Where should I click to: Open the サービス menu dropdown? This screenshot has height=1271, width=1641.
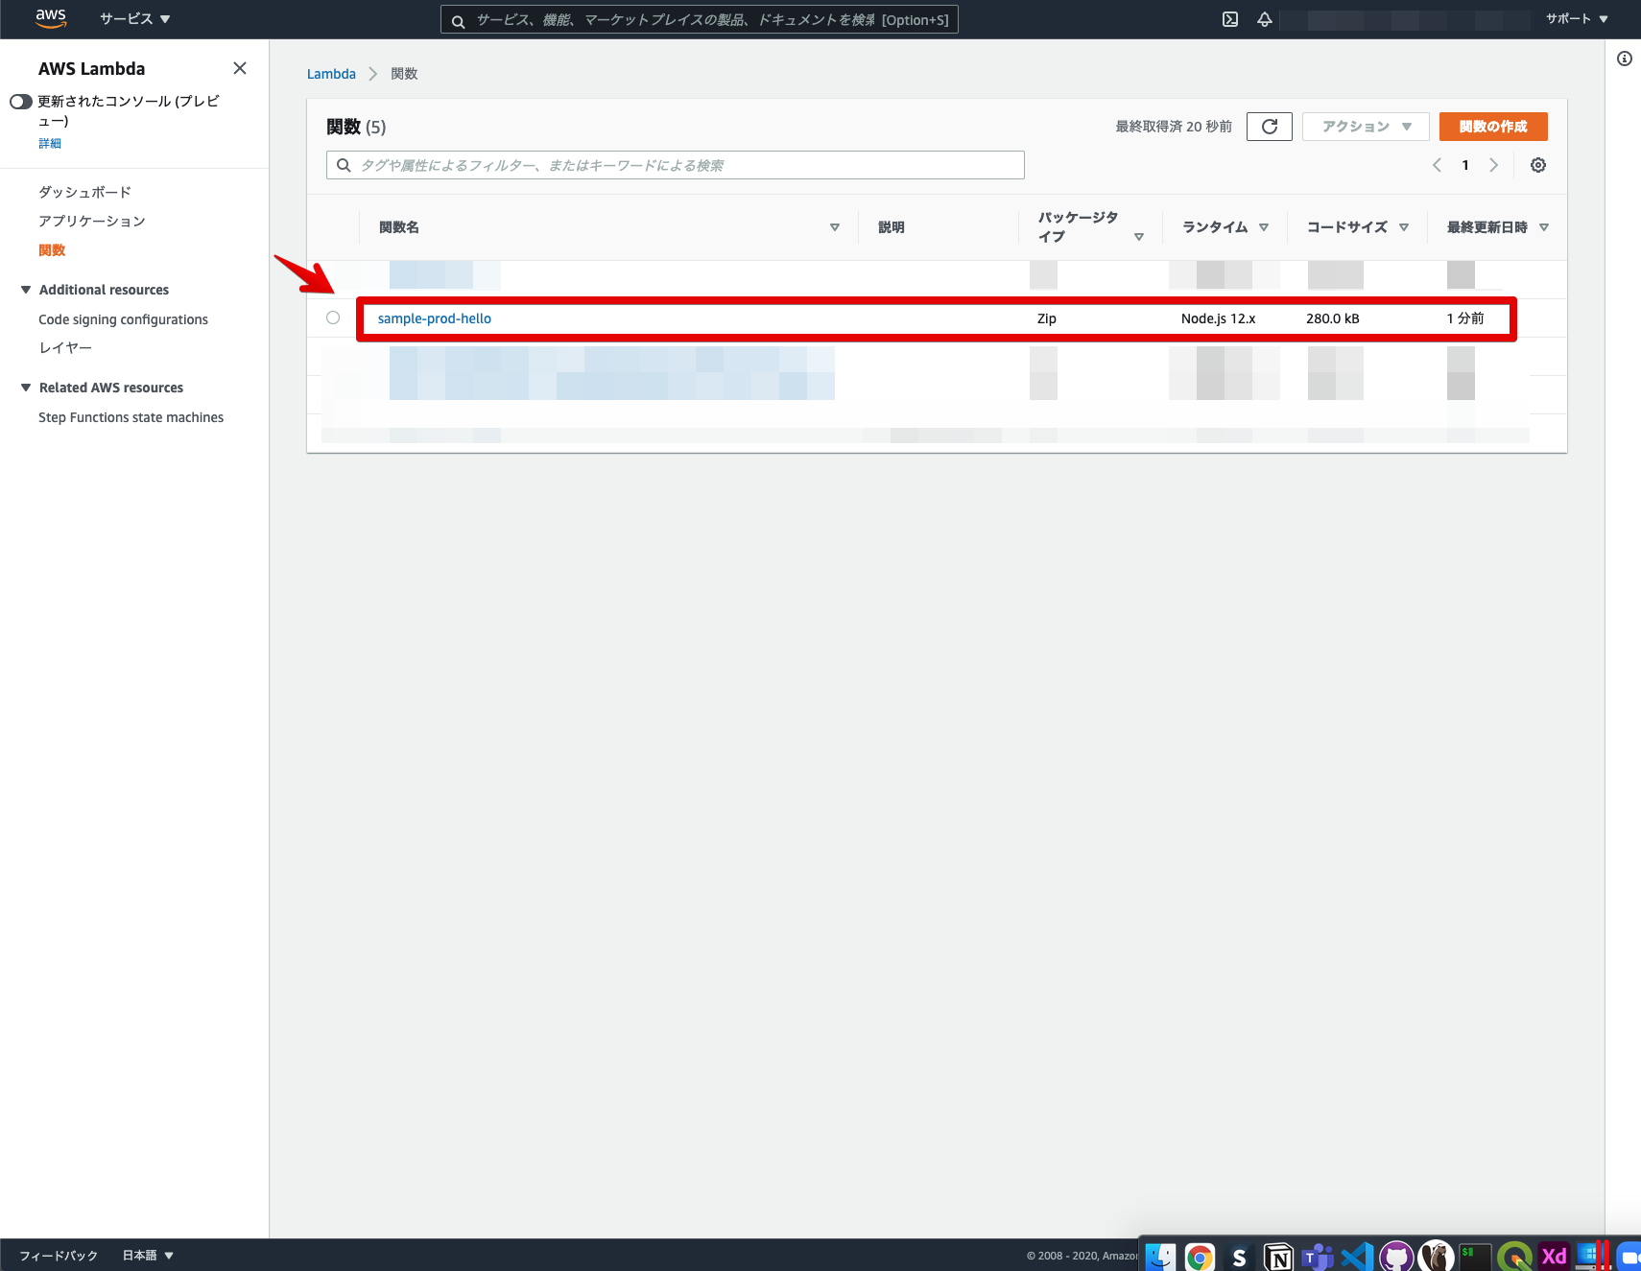135,19
